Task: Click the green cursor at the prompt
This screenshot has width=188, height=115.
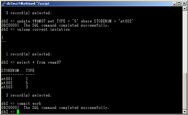Action: click(x=18, y=112)
